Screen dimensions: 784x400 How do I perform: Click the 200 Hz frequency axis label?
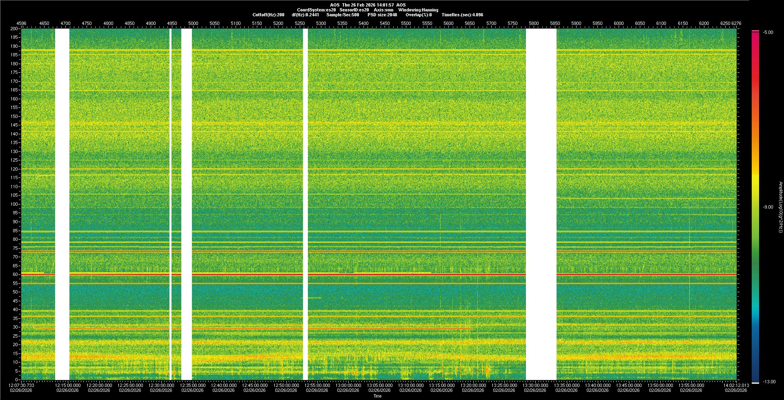(14, 29)
